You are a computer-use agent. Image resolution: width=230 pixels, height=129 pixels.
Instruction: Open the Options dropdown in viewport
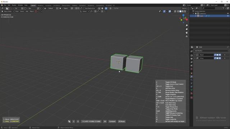pos(185,8)
